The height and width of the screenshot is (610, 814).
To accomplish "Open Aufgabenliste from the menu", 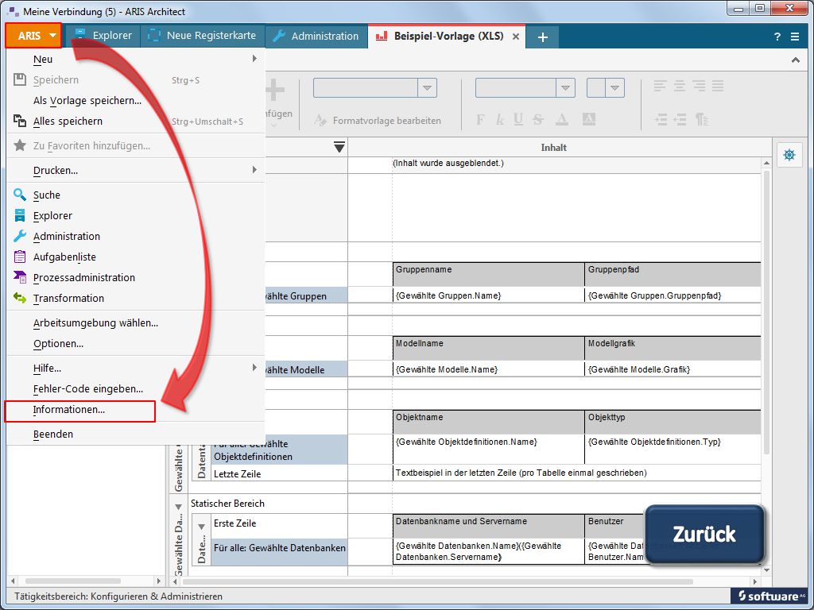I will click(x=135, y=257).
